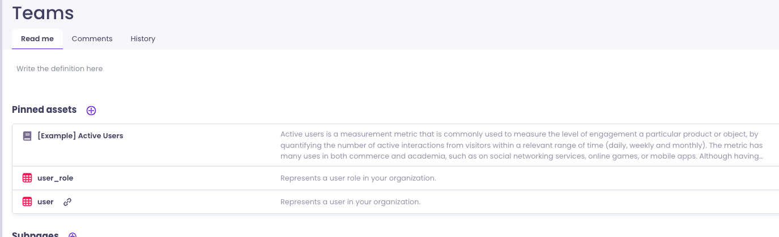
Task: Click 'Represents a user in your organization' text
Action: point(350,202)
